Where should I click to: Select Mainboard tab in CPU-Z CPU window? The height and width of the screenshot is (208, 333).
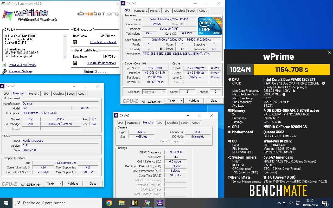pyautogui.click(x=140, y=11)
